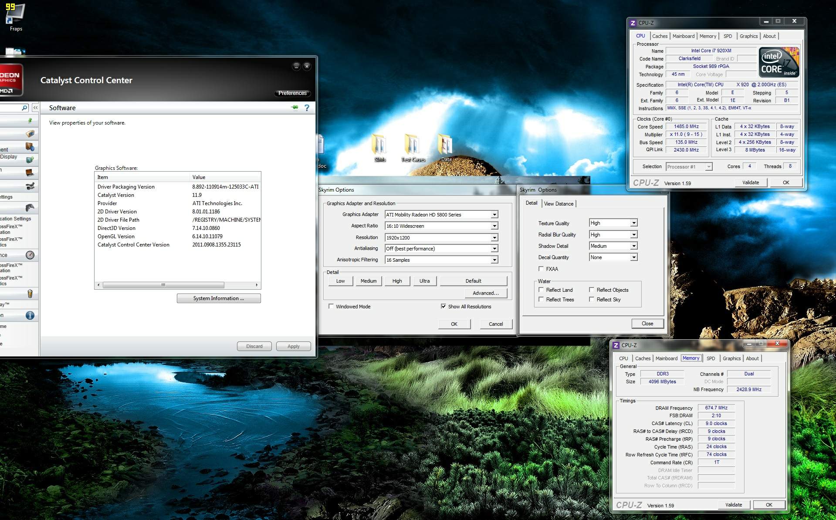Open the Presets picture icon in Catalyst sidebar
836x520 pixels.
point(30,133)
